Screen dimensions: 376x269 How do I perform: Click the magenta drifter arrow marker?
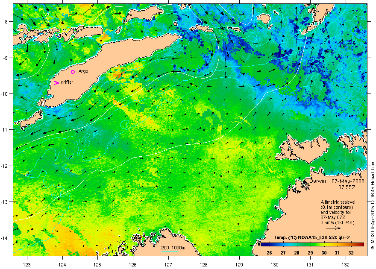[56, 83]
